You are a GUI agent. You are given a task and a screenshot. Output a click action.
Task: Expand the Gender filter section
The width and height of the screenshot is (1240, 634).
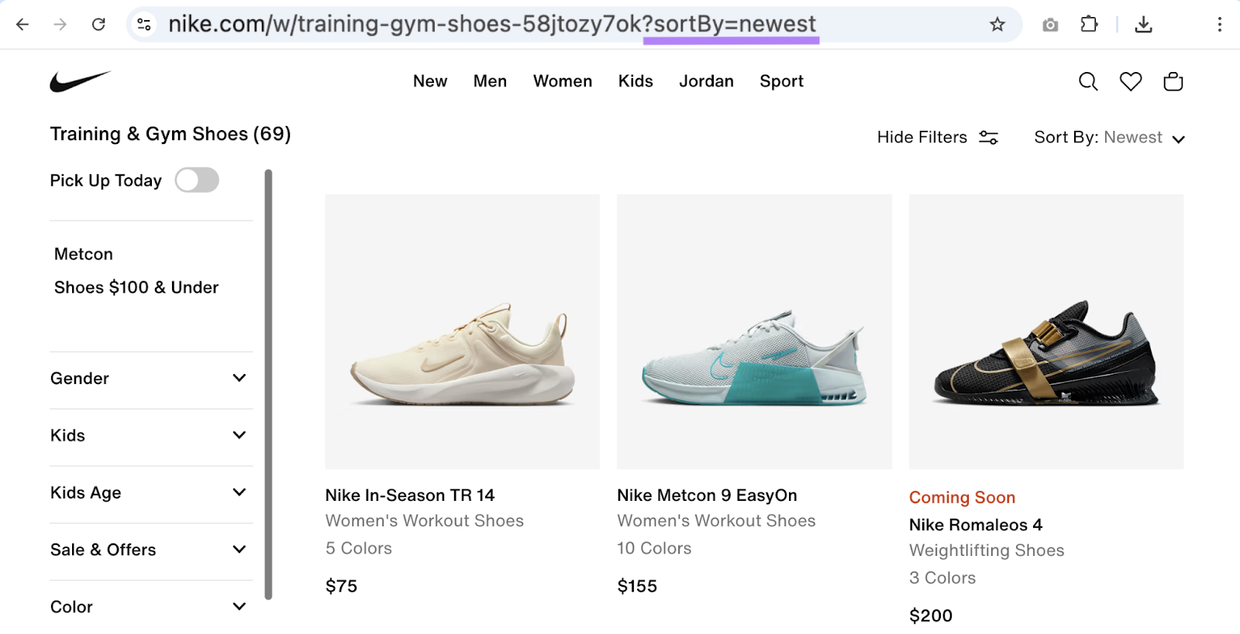150,379
